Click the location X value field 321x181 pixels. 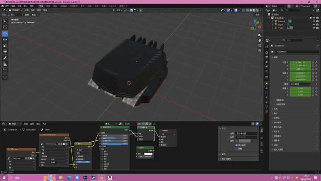(300, 62)
